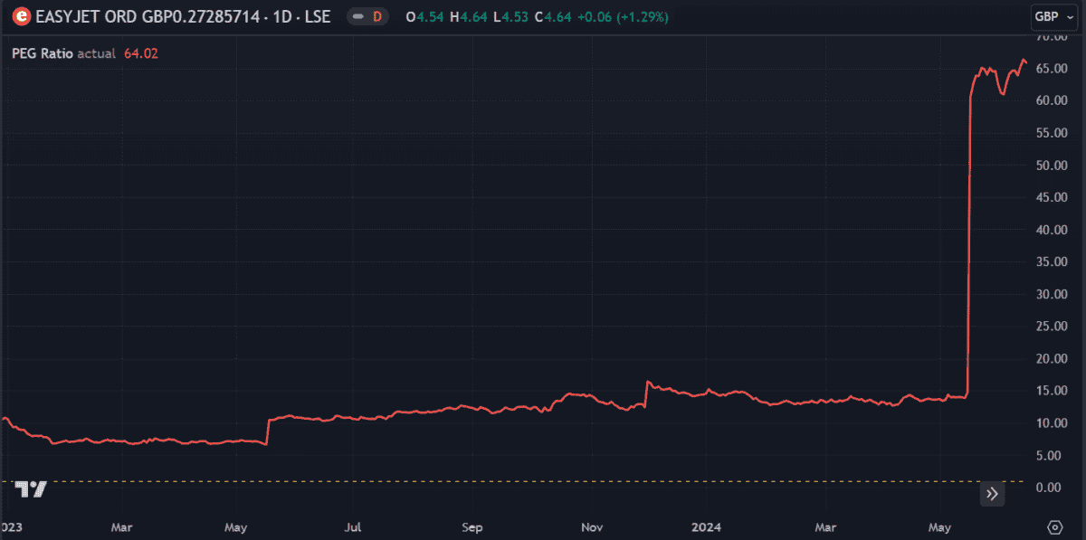The image size is (1086, 540).
Task: Click the double-arrow scroll-to-latest button
Action: (x=992, y=494)
